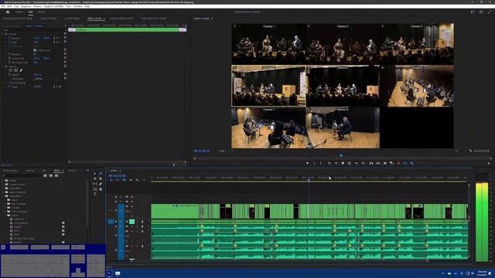Select the Razor tool
Viewport: 495px width, 278px height.
[x=101, y=178]
